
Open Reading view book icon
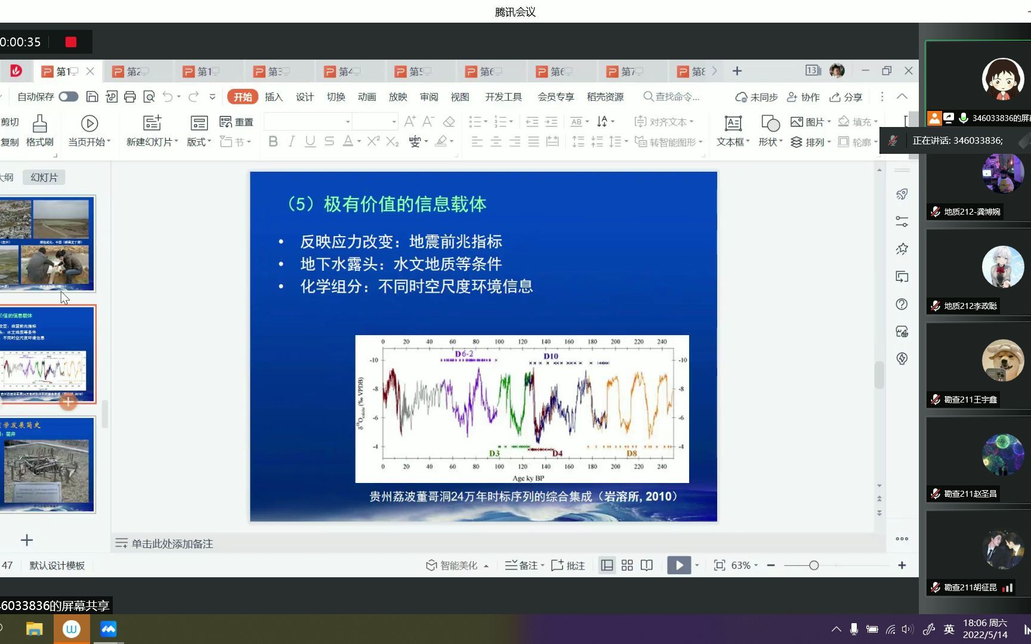tap(647, 565)
